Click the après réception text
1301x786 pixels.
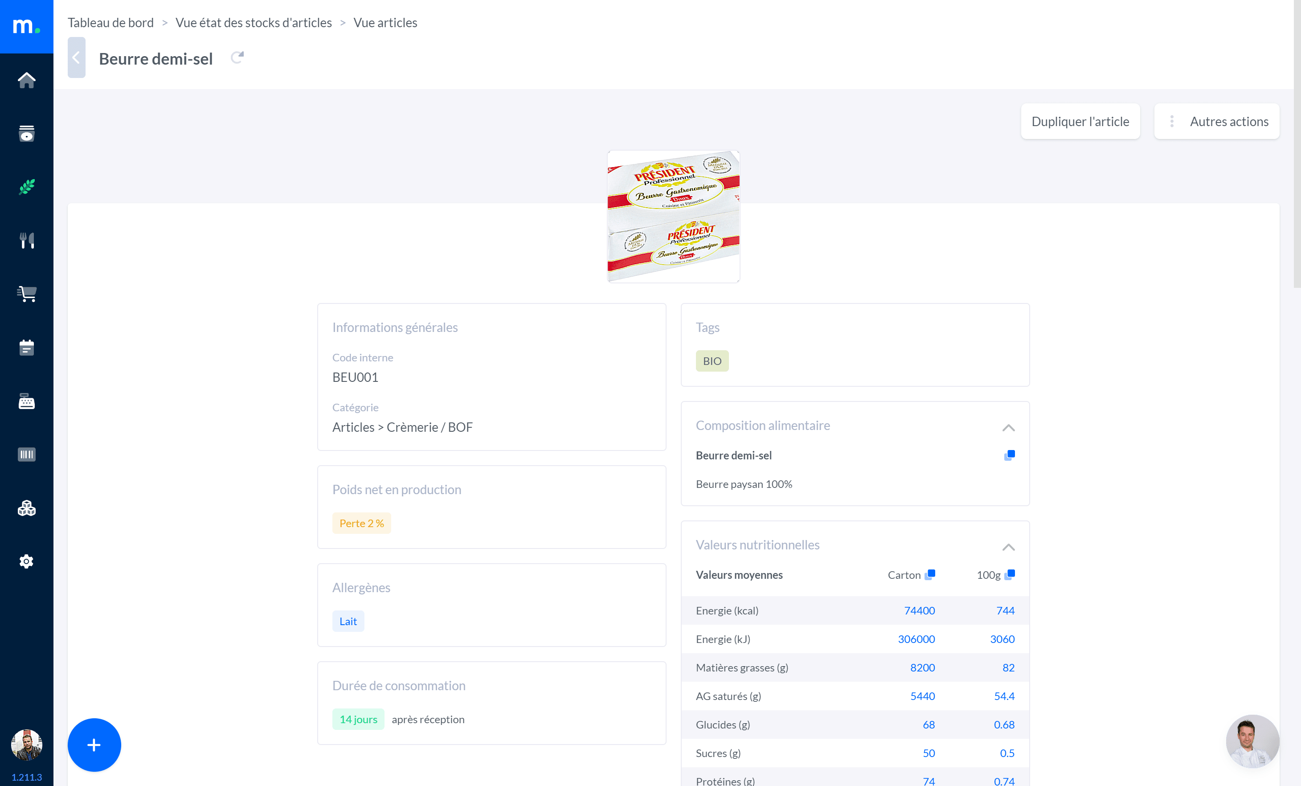pos(428,720)
